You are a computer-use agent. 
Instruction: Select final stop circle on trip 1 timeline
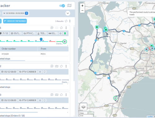tap(65, 42)
